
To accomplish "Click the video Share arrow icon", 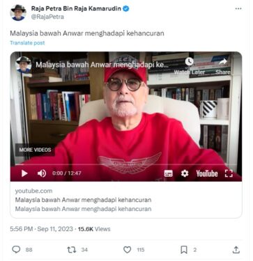I will coord(223,62).
